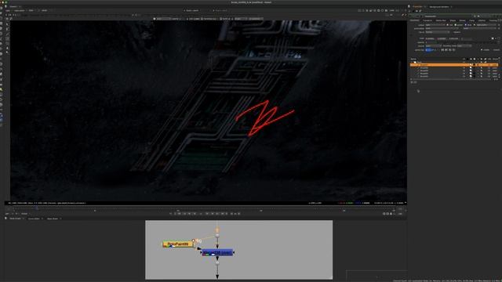Open the viewer alpha channel dropdown
Image resolution: width=502 pixels, height=282 pixels.
pyautogui.click(x=20, y=10)
